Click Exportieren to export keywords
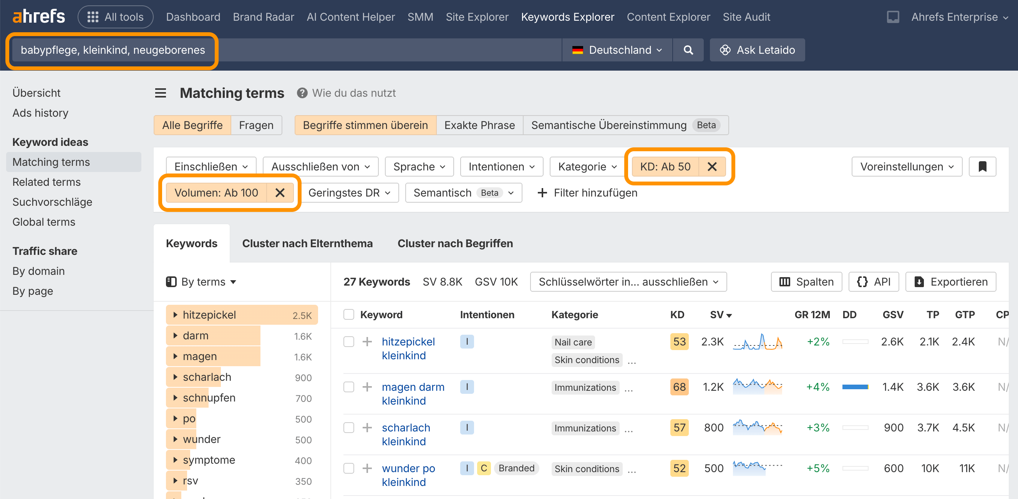The image size is (1018, 499). tap(951, 282)
